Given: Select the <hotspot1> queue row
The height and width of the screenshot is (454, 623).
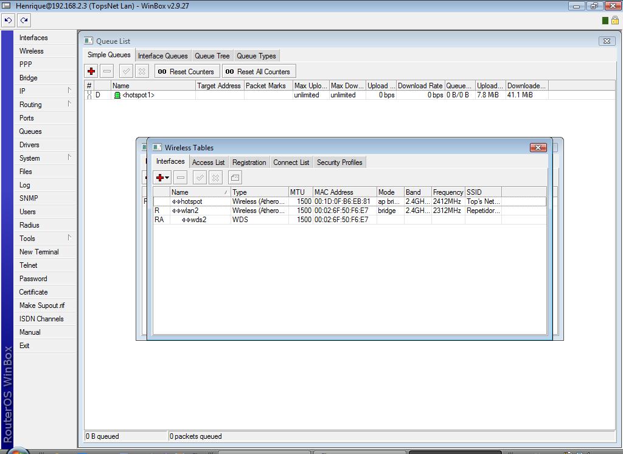Looking at the screenshot, I should tap(350, 95).
